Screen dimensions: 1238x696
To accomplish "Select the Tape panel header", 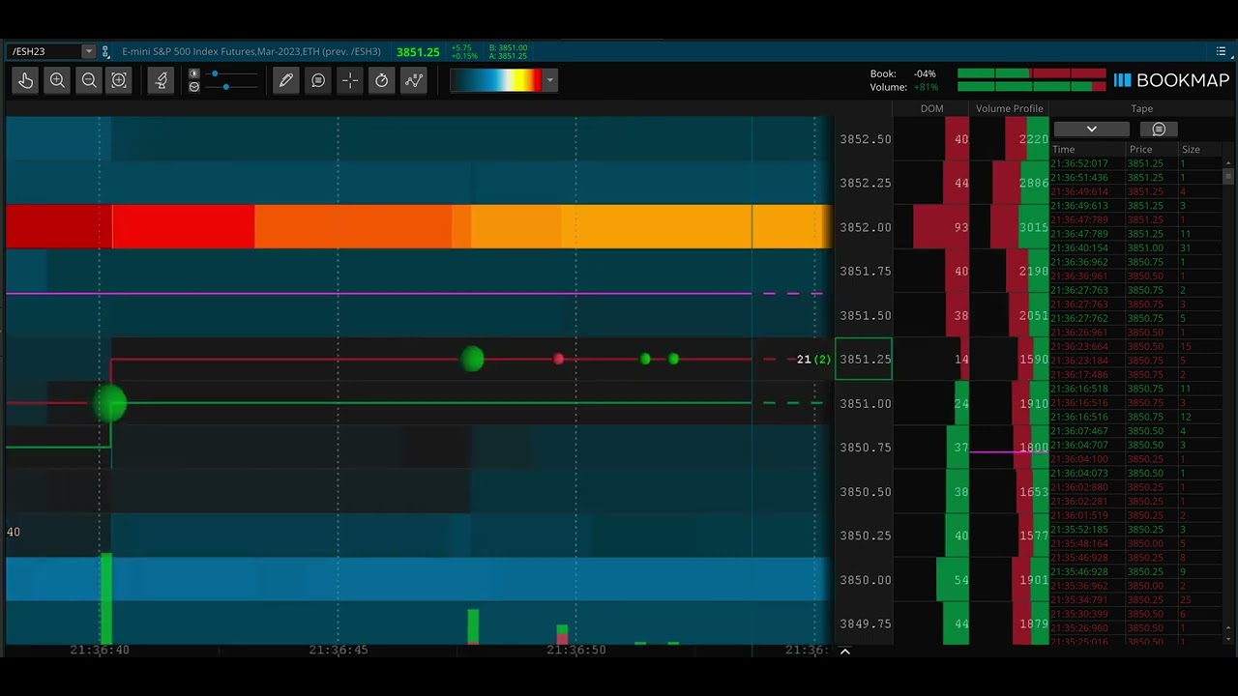I will click(x=1141, y=108).
